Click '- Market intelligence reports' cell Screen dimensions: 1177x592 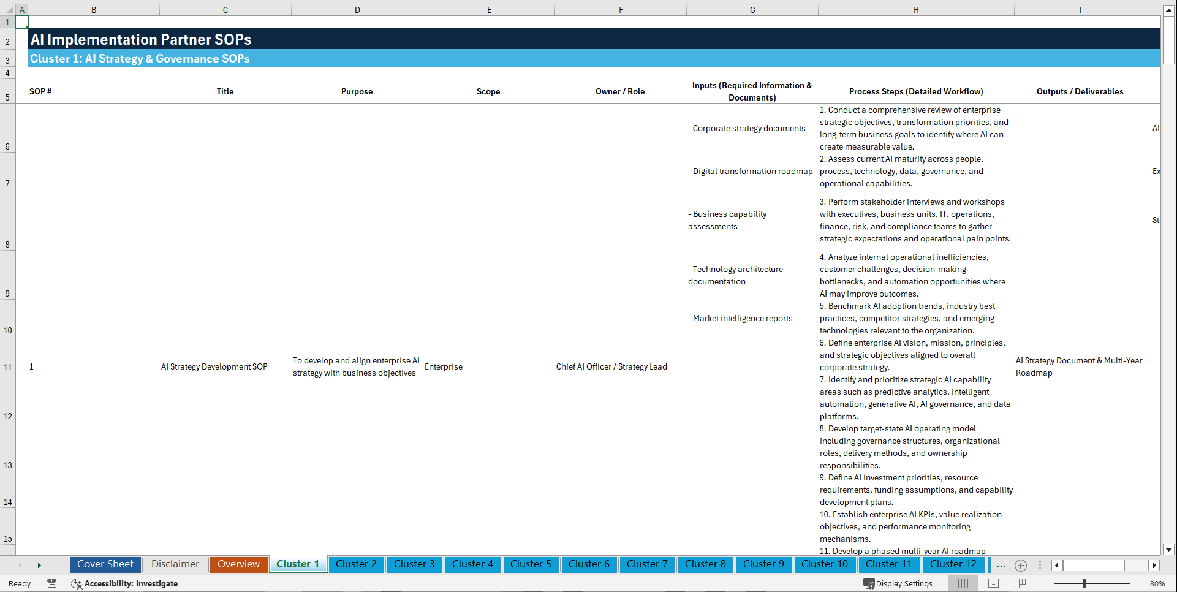pyautogui.click(x=740, y=318)
